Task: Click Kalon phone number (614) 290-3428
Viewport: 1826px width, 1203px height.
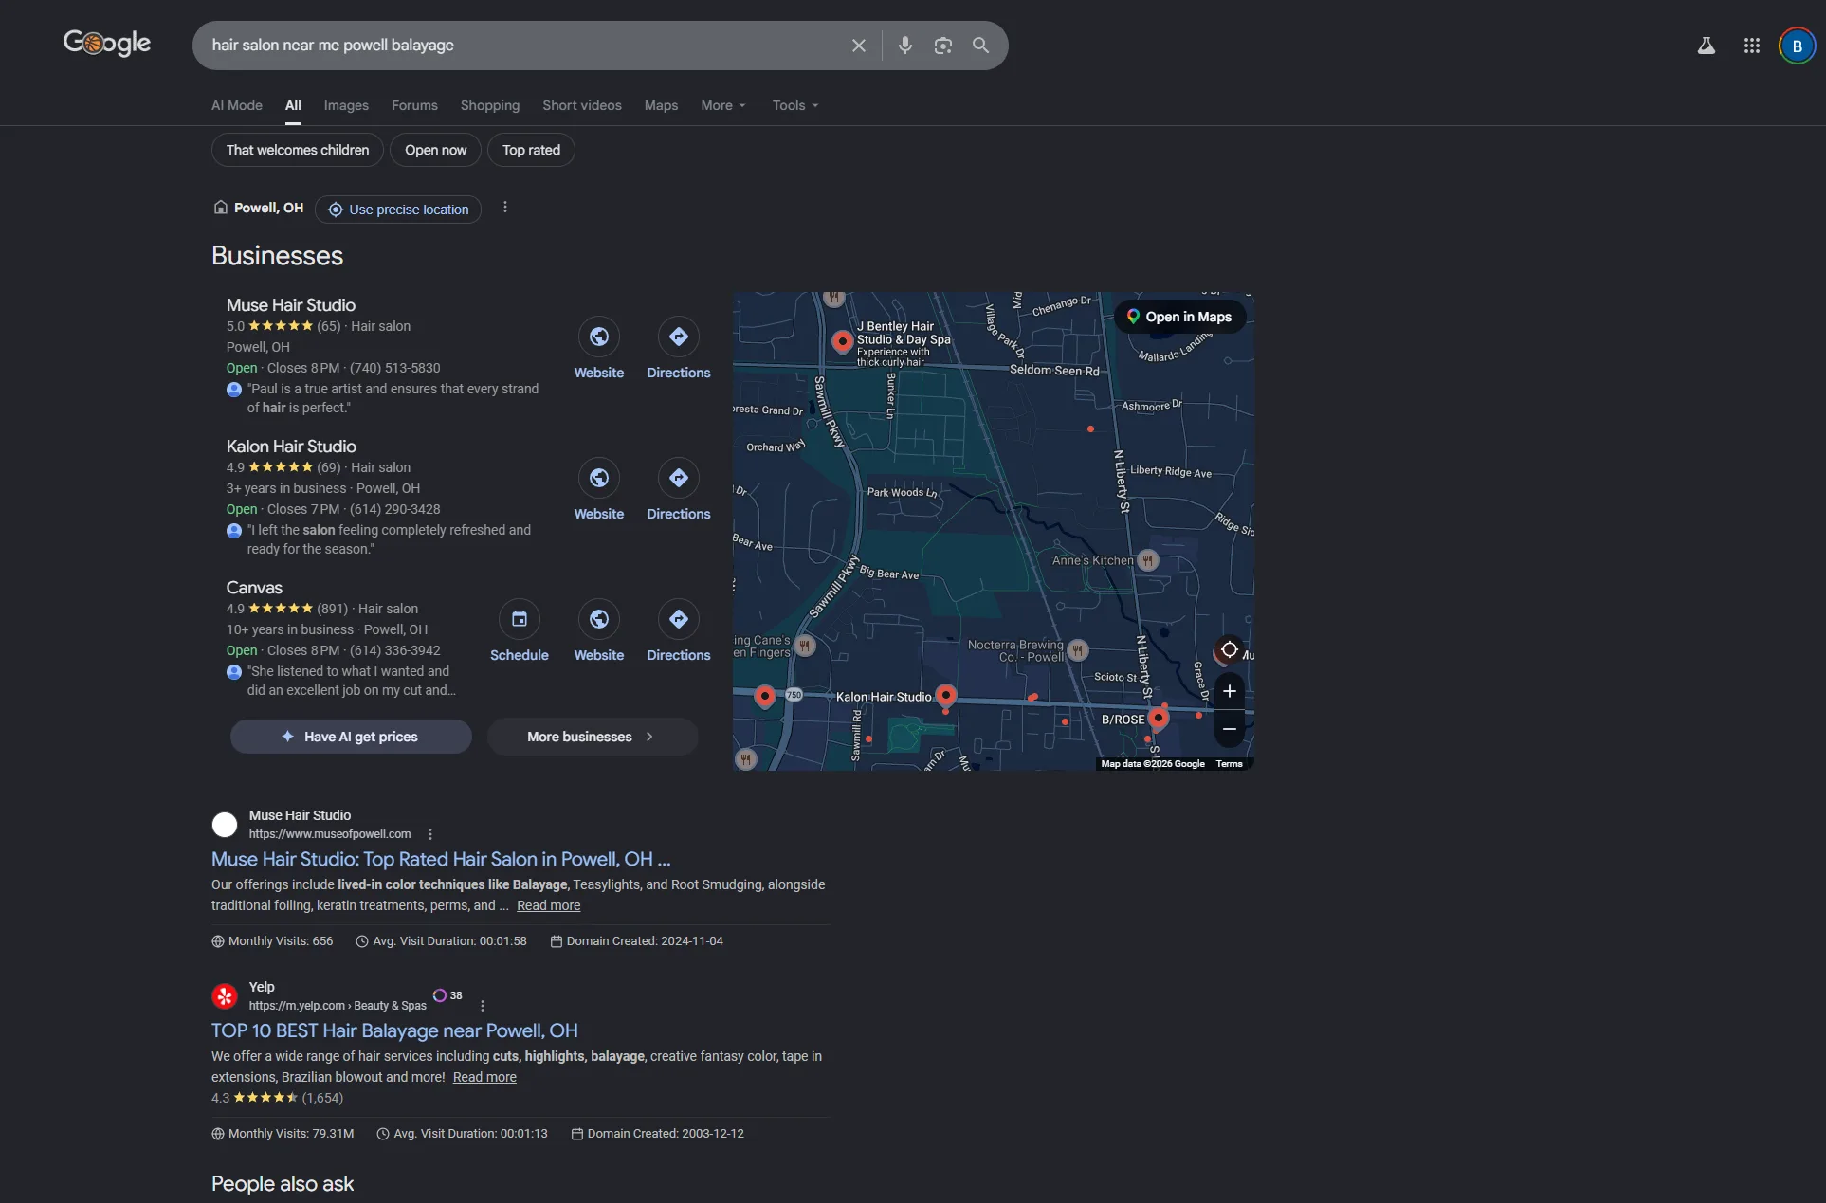Action: (x=395, y=509)
